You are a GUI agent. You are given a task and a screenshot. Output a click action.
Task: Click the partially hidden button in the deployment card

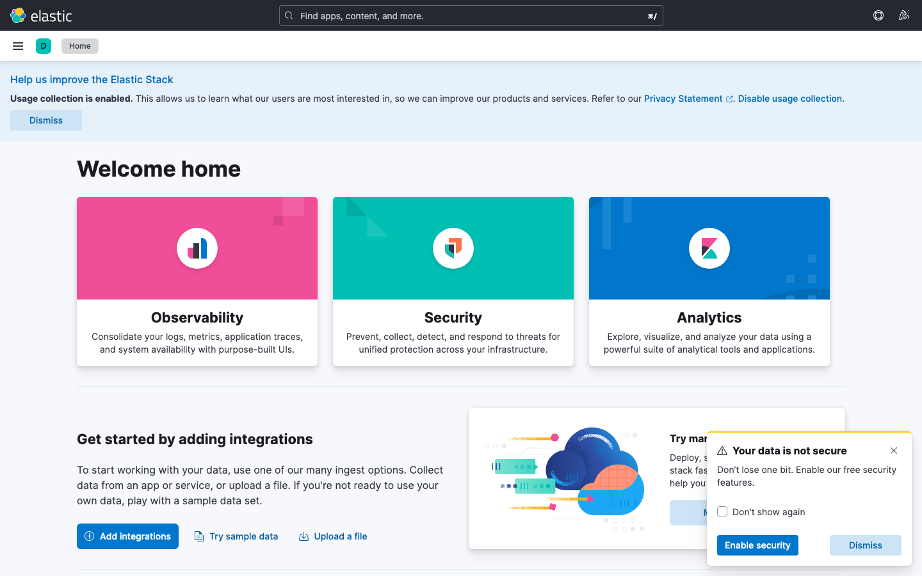688,513
